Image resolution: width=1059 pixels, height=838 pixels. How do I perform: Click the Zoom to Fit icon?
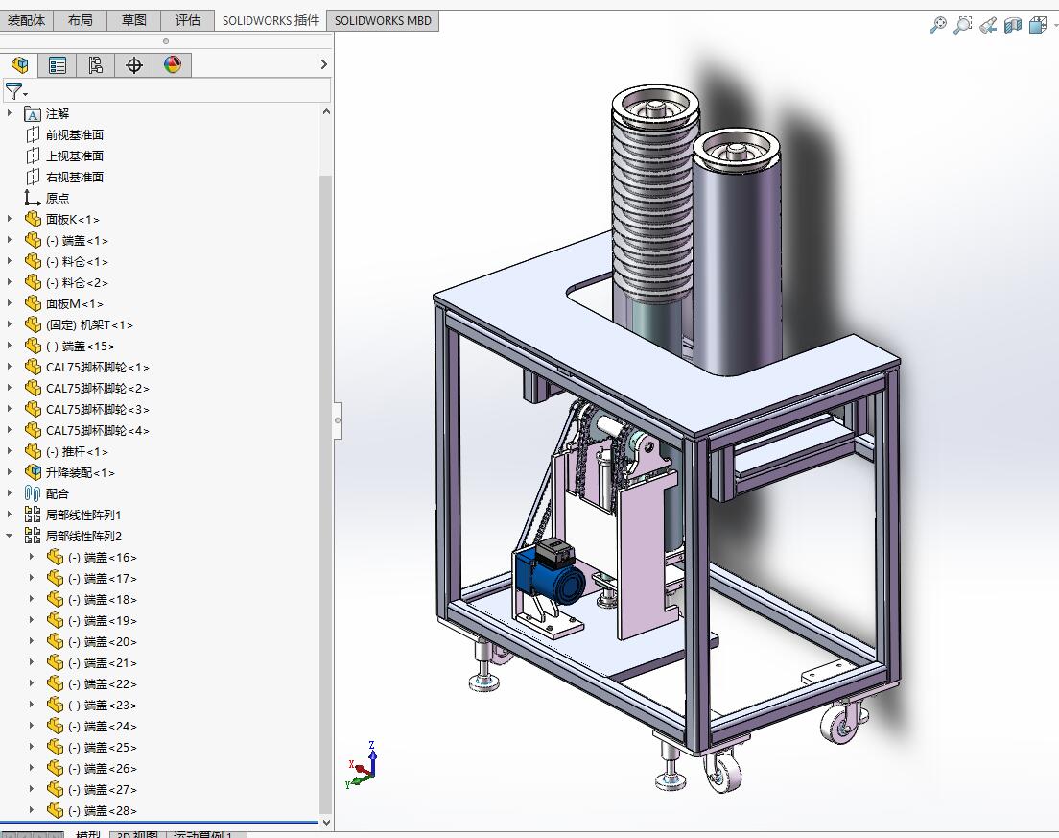pos(937,25)
